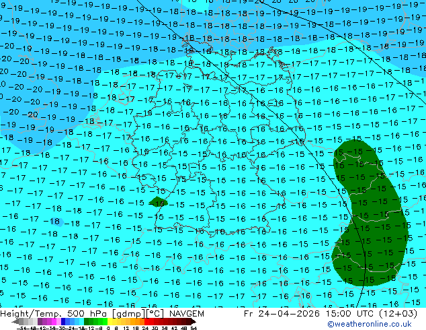Select the dark green legend swatch near -12
The image size is (426, 330).
pyautogui.click(x=87, y=321)
